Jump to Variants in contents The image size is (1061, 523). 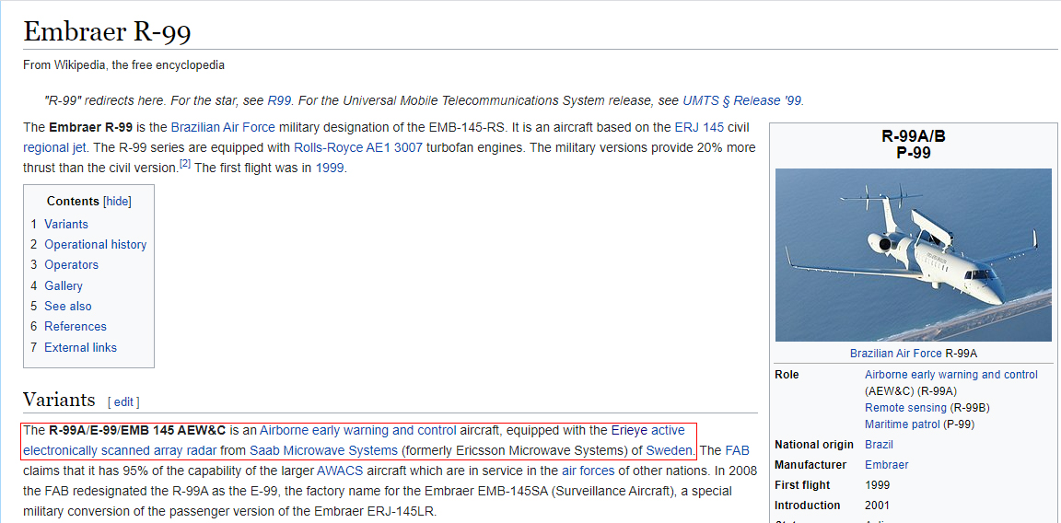click(66, 224)
